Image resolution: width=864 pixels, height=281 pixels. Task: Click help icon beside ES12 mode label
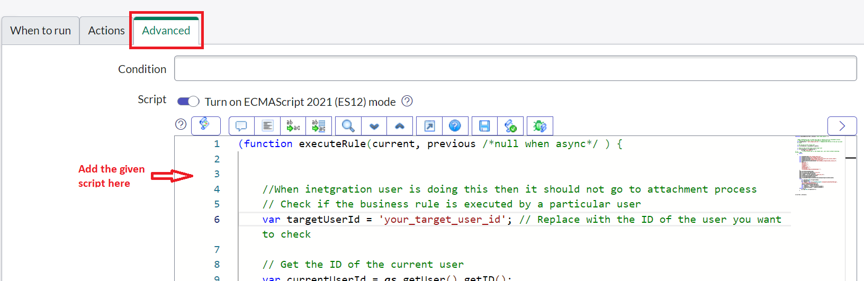point(407,101)
